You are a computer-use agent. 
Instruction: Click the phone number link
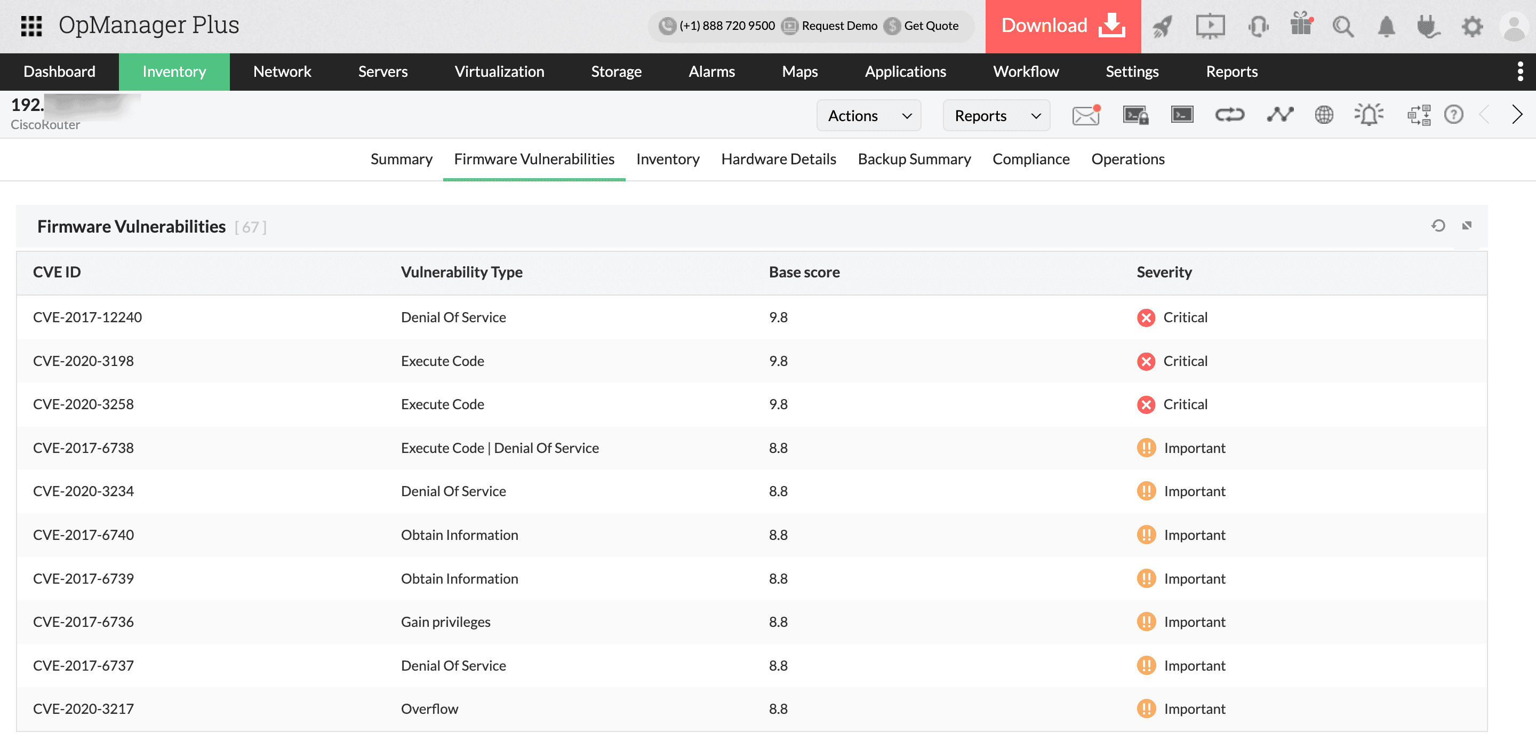click(x=717, y=26)
